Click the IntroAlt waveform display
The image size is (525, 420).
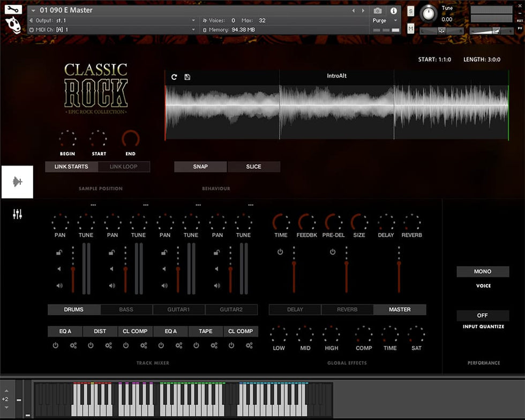click(336, 111)
